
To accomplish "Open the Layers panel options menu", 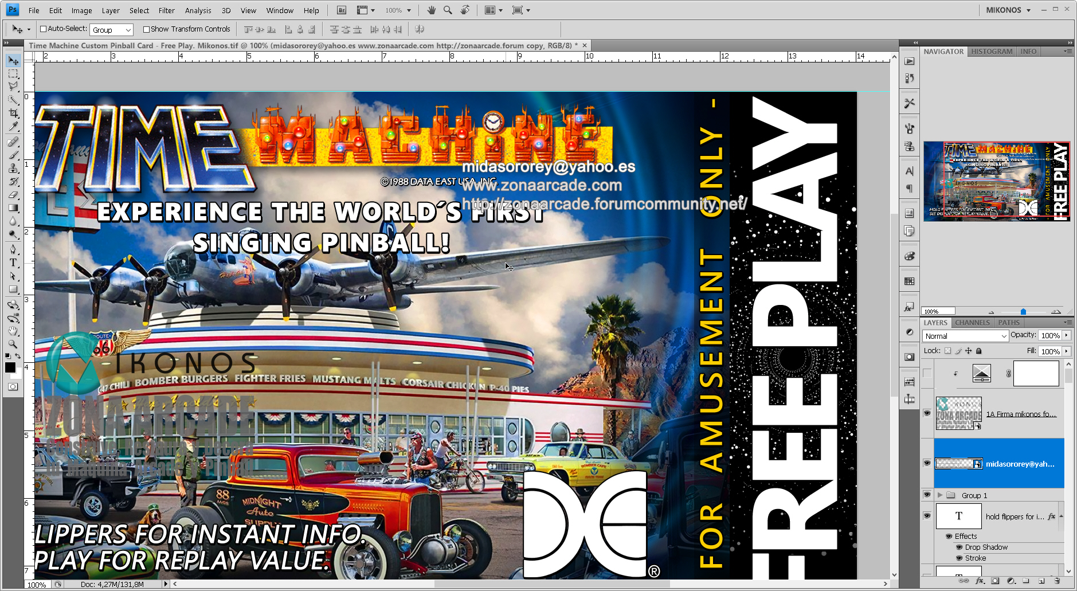I will tap(1068, 323).
